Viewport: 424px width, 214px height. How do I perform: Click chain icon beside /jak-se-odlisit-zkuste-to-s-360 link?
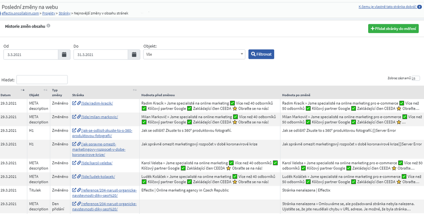[79, 130]
